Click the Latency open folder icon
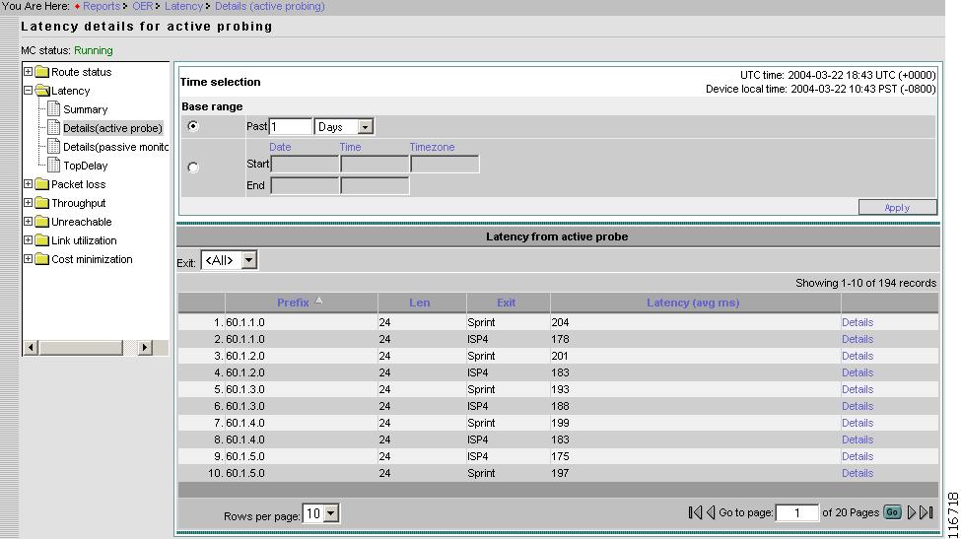The image size is (961, 539). click(x=42, y=91)
